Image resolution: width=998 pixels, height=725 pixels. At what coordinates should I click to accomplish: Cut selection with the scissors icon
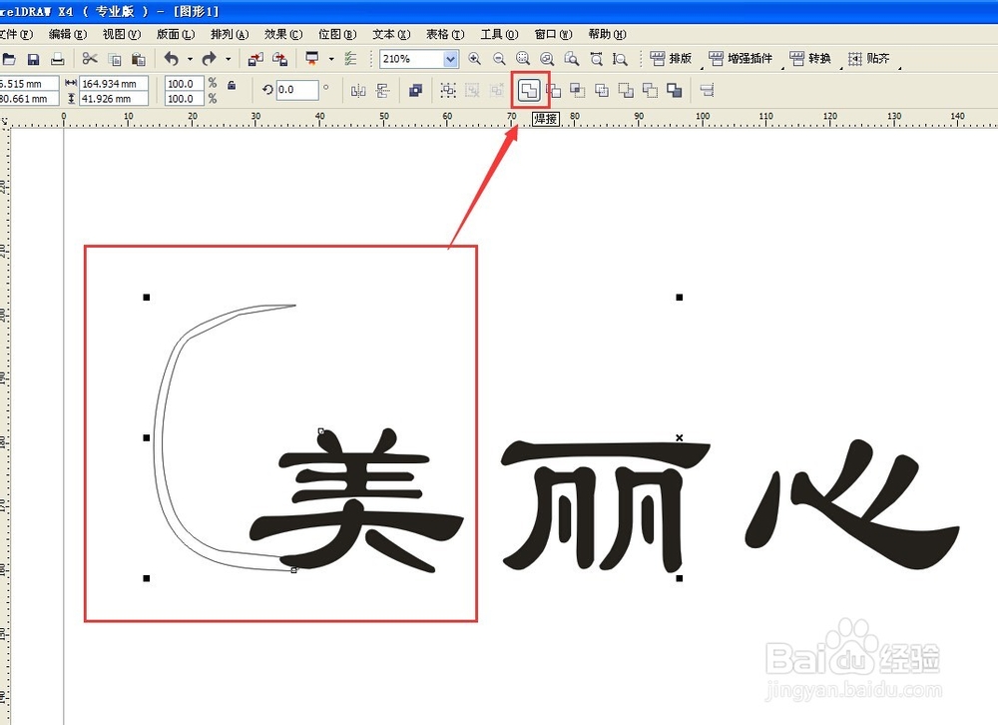pyautogui.click(x=90, y=59)
